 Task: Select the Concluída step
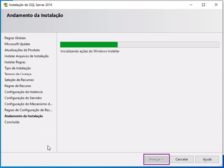tap(12, 122)
